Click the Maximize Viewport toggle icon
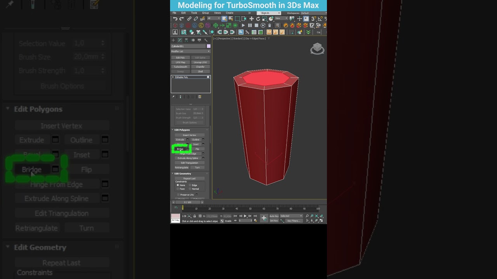Screen dimensions: 497x279 click(x=321, y=220)
